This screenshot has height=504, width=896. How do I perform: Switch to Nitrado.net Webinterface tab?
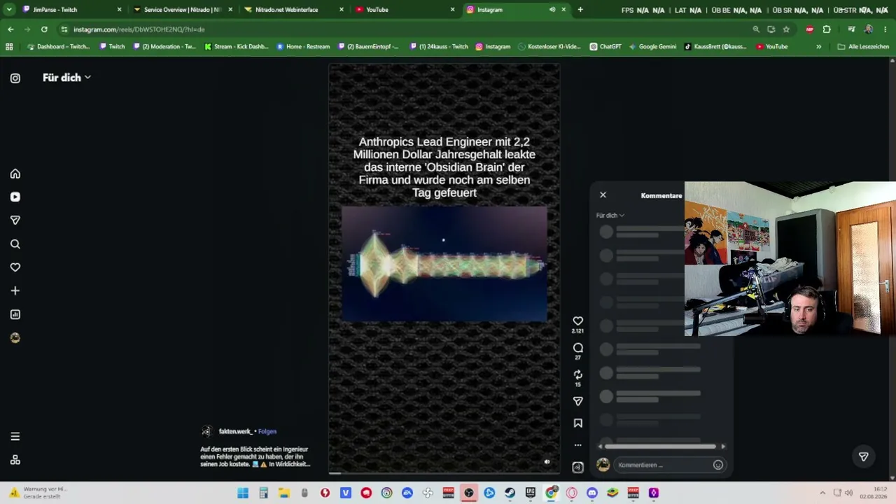[293, 10]
